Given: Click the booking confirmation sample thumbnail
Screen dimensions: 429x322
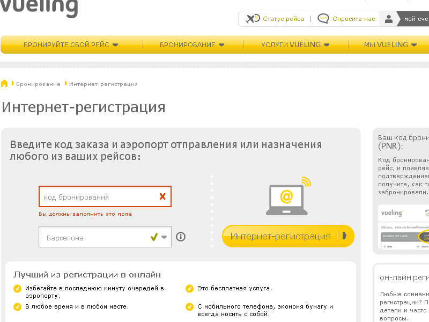Looking at the screenshot, I should pyautogui.click(x=404, y=227).
